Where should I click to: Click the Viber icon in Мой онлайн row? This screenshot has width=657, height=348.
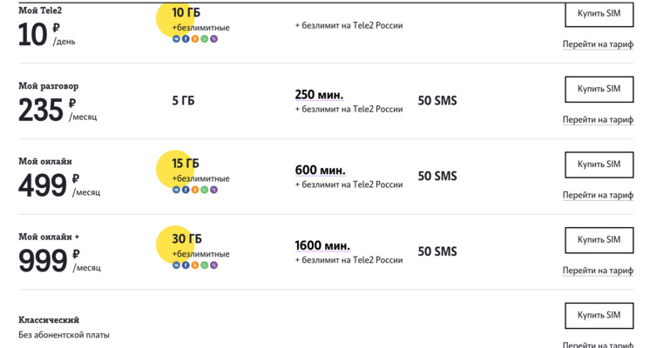213,190
